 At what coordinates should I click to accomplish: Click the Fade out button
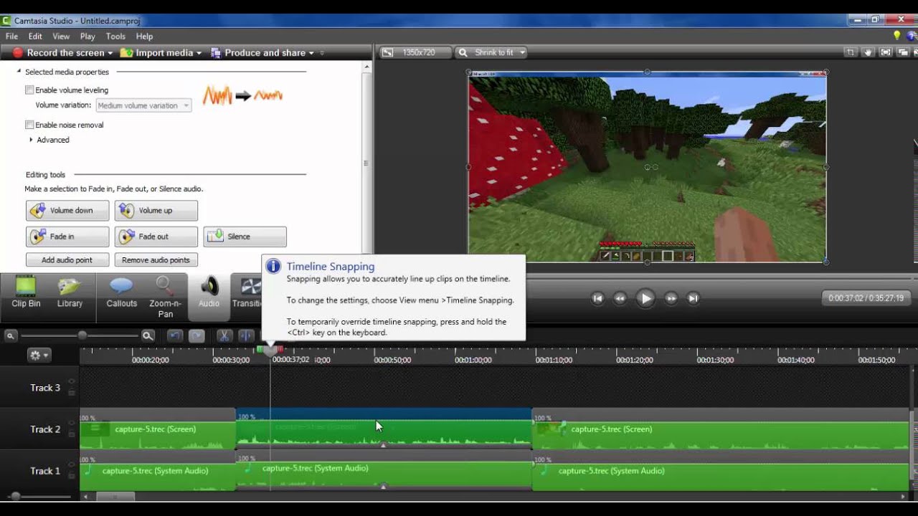click(156, 236)
